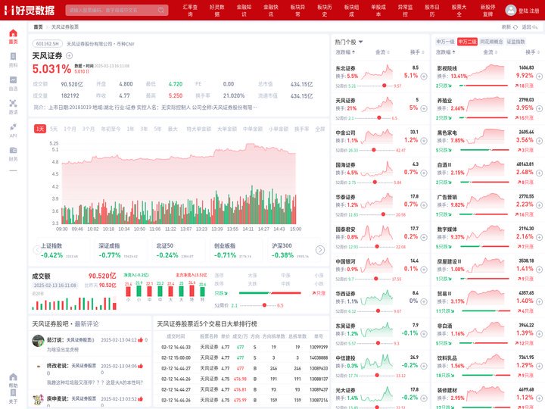Image resolution: width=545 pixels, height=409 pixels.
Task: Click plus icon on 影视院线 sector row
Action: click(539, 76)
